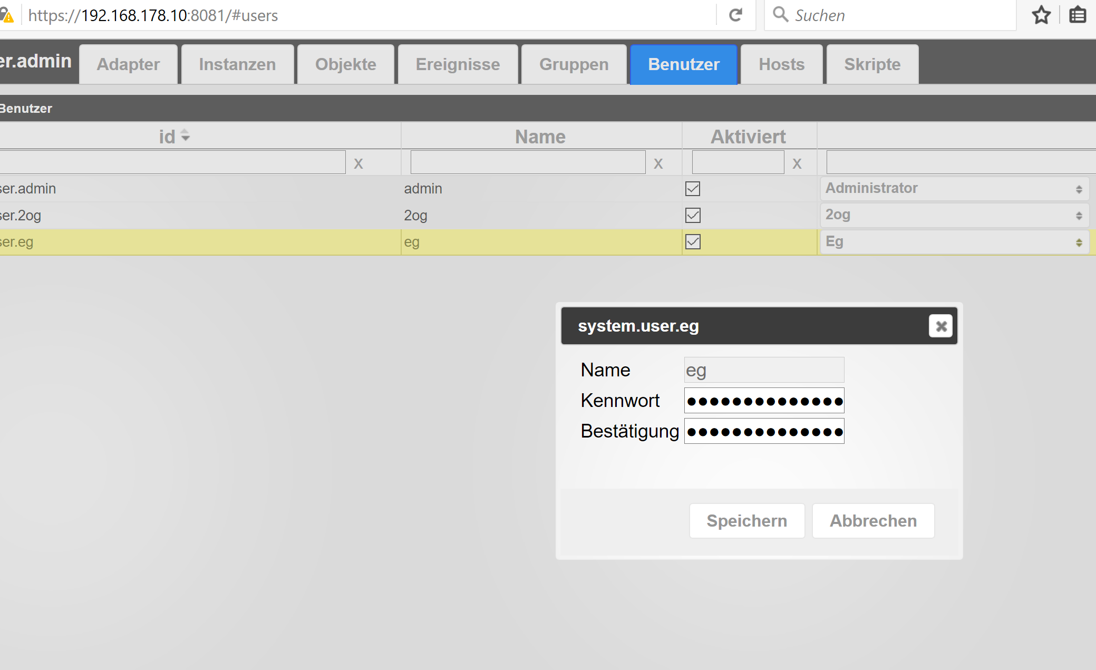Image resolution: width=1096 pixels, height=670 pixels.
Task: Toggle enabled checkbox for eg user
Action: pos(693,242)
